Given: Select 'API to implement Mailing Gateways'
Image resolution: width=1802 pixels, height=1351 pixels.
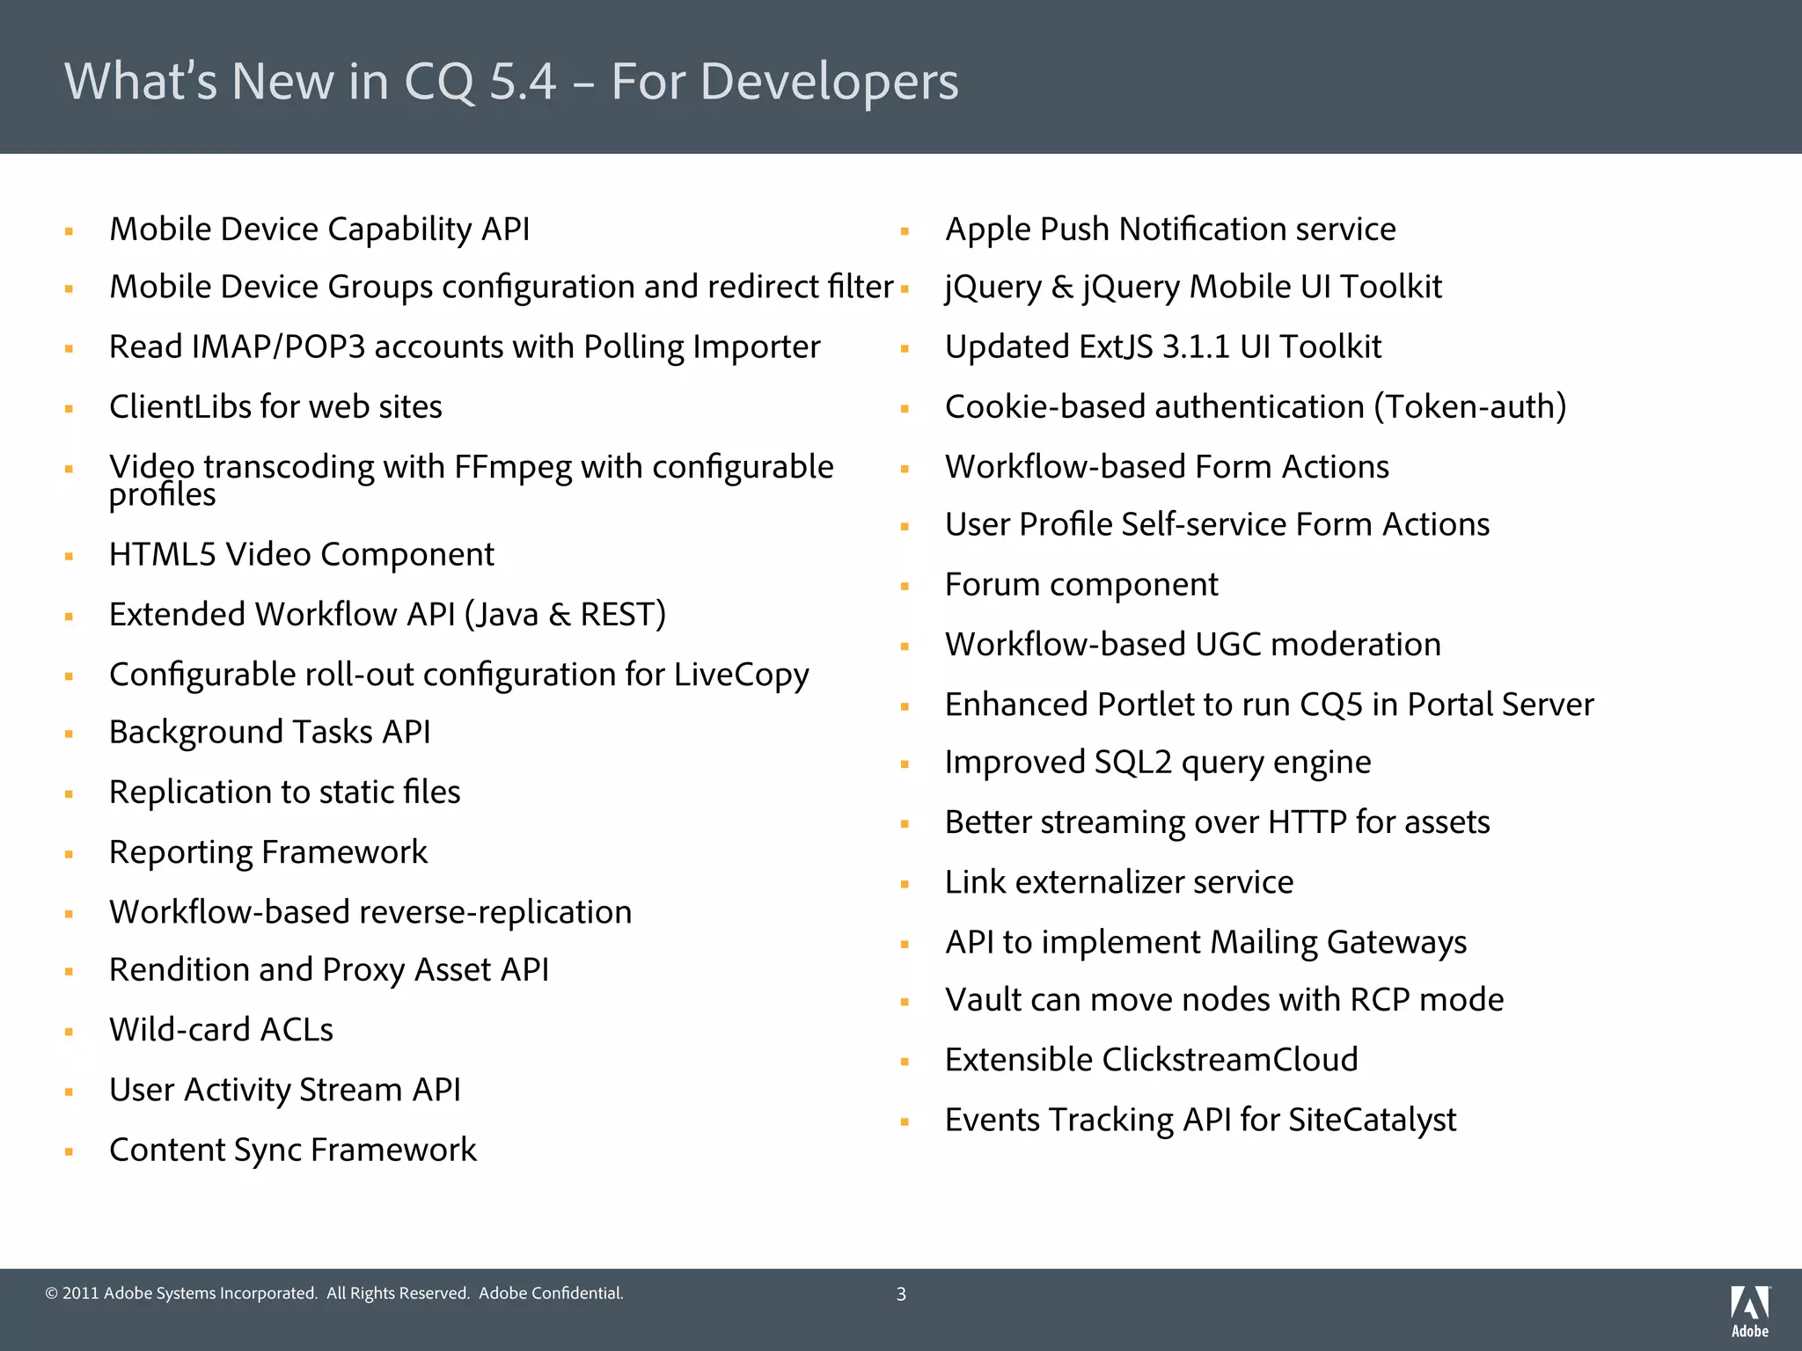Looking at the screenshot, I should [x=1206, y=943].
